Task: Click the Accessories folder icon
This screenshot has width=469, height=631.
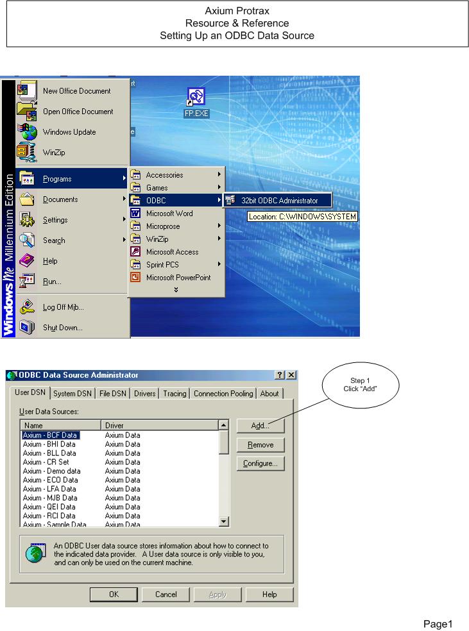Action: (x=135, y=175)
